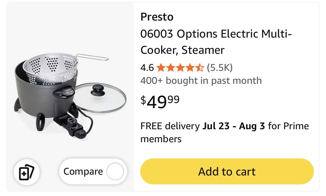Add the multi-cooker to cart
The width and height of the screenshot is (326, 196).
tap(227, 172)
